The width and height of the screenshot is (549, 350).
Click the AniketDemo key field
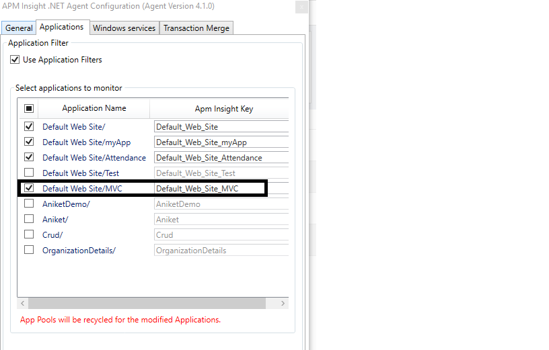click(221, 204)
